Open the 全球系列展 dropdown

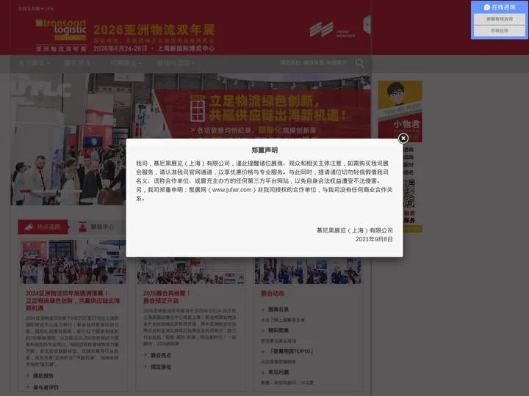coord(31,8)
